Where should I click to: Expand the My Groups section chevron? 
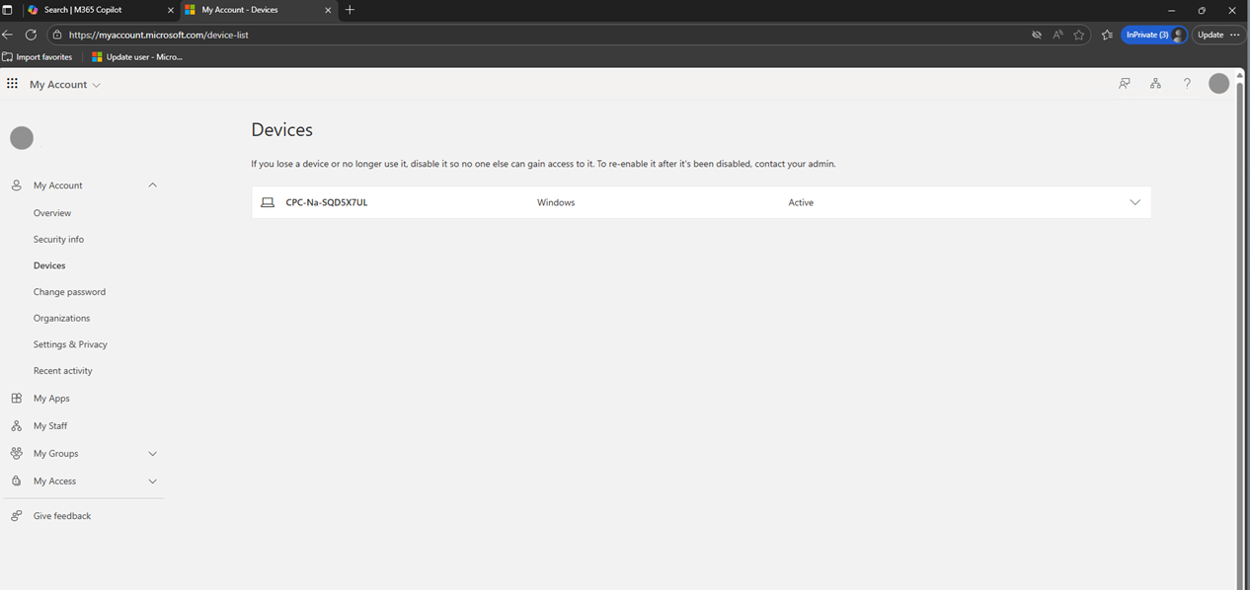click(152, 454)
